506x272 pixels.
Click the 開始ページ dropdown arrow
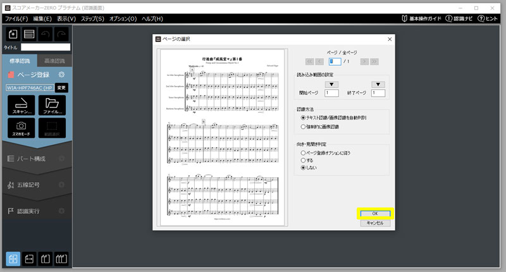331,85
